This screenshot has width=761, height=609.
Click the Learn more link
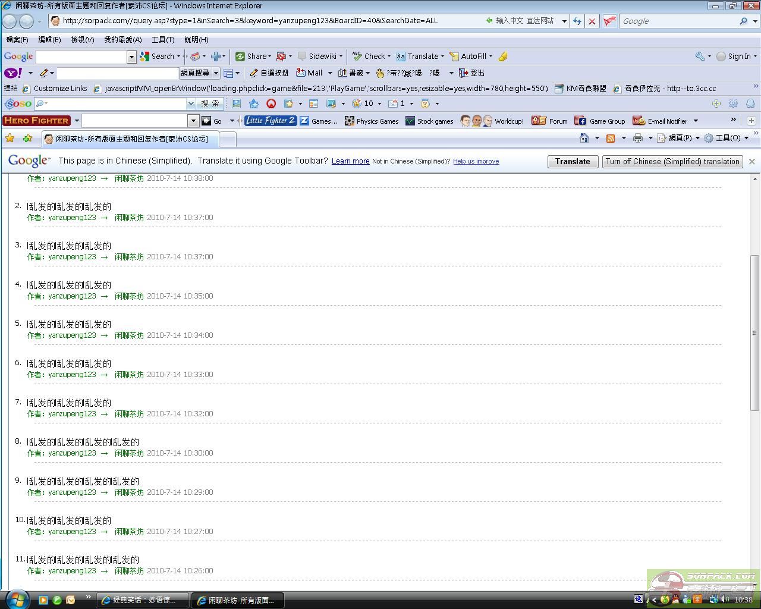pyautogui.click(x=350, y=161)
